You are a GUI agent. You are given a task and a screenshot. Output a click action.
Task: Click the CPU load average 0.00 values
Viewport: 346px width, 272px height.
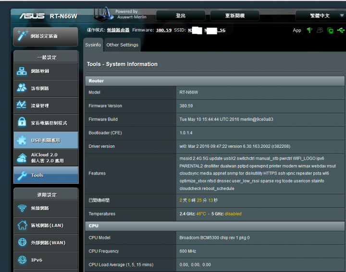195,264
